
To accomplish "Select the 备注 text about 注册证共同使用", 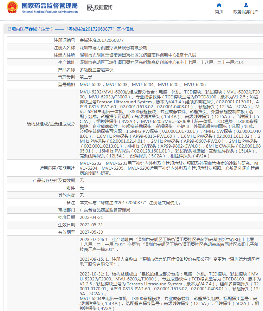I will tap(130, 203).
